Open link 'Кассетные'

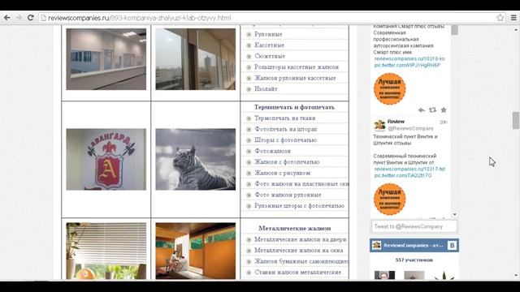pos(269,45)
